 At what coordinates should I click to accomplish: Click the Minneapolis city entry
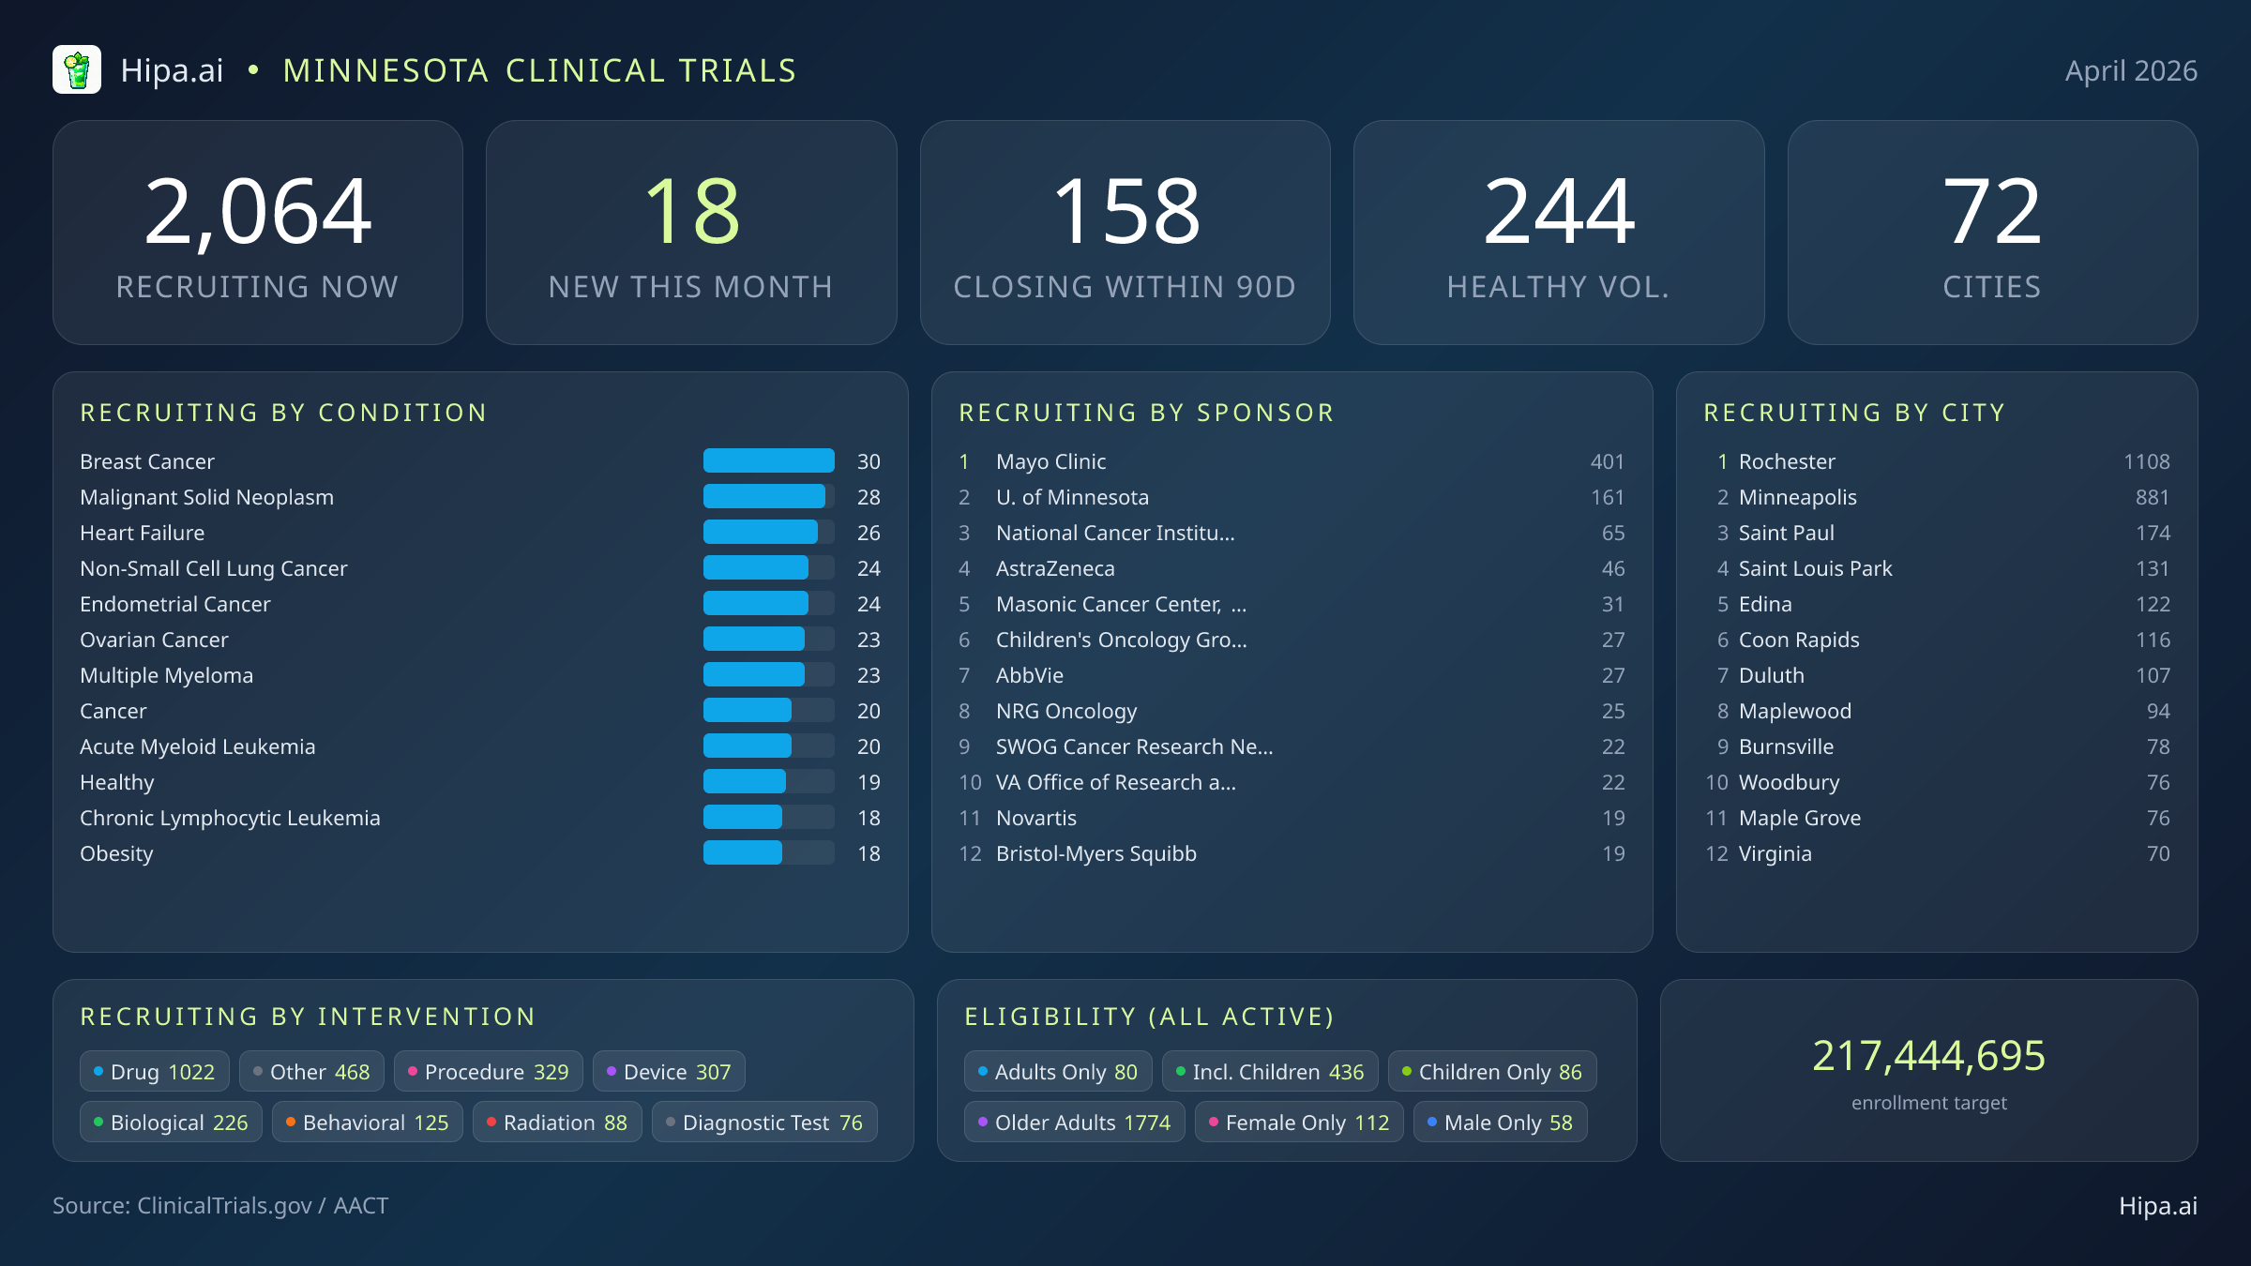click(x=1937, y=497)
